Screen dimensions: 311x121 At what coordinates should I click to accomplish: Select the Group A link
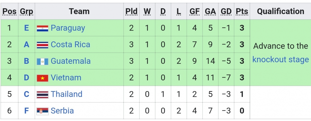coord(26,45)
